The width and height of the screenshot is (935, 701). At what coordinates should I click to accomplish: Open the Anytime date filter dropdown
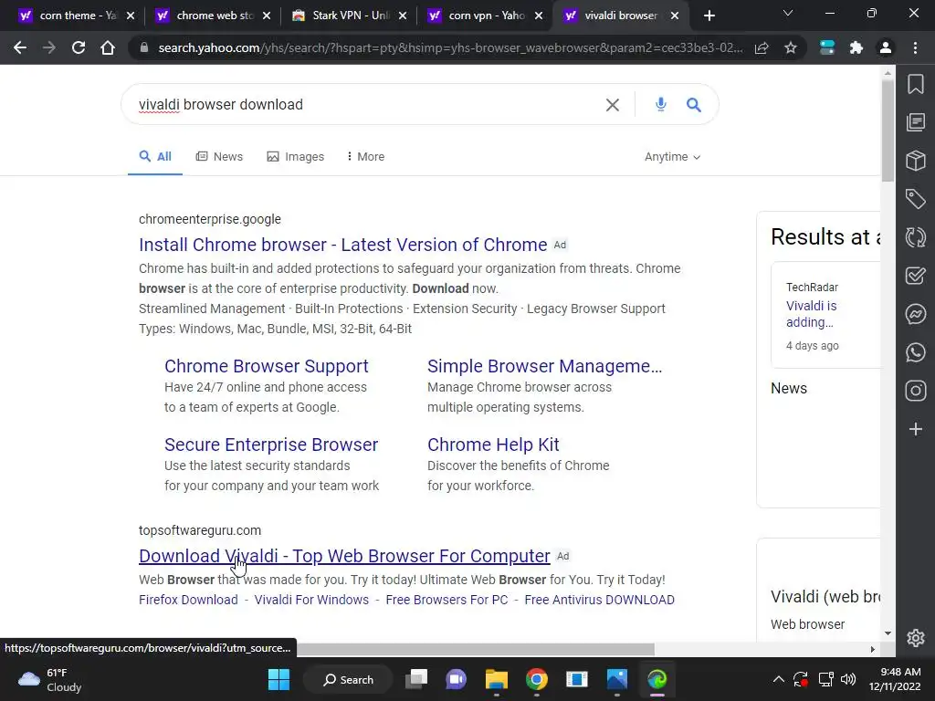coord(672,156)
